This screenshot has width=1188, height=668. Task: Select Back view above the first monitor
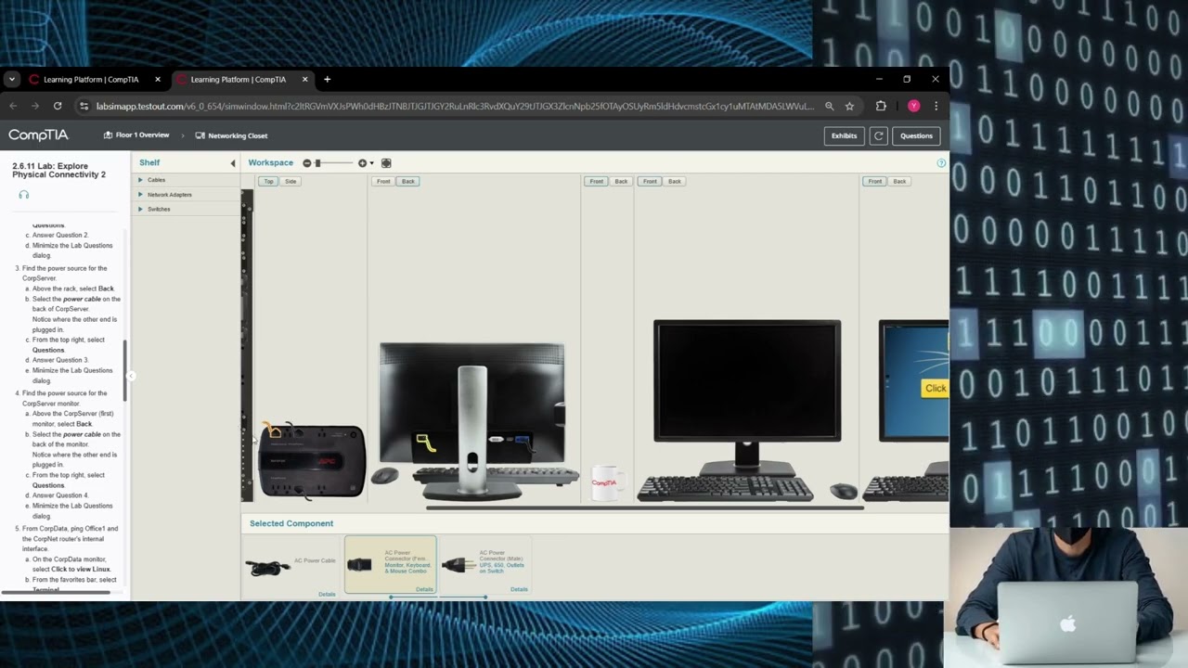coord(408,181)
